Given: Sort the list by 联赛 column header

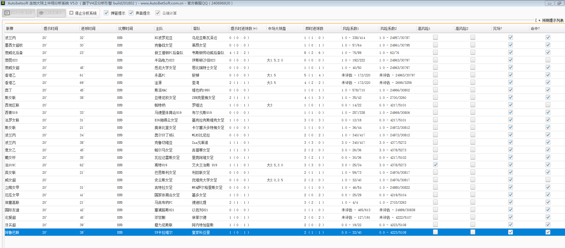Looking at the screenshot, I should 10,29.
